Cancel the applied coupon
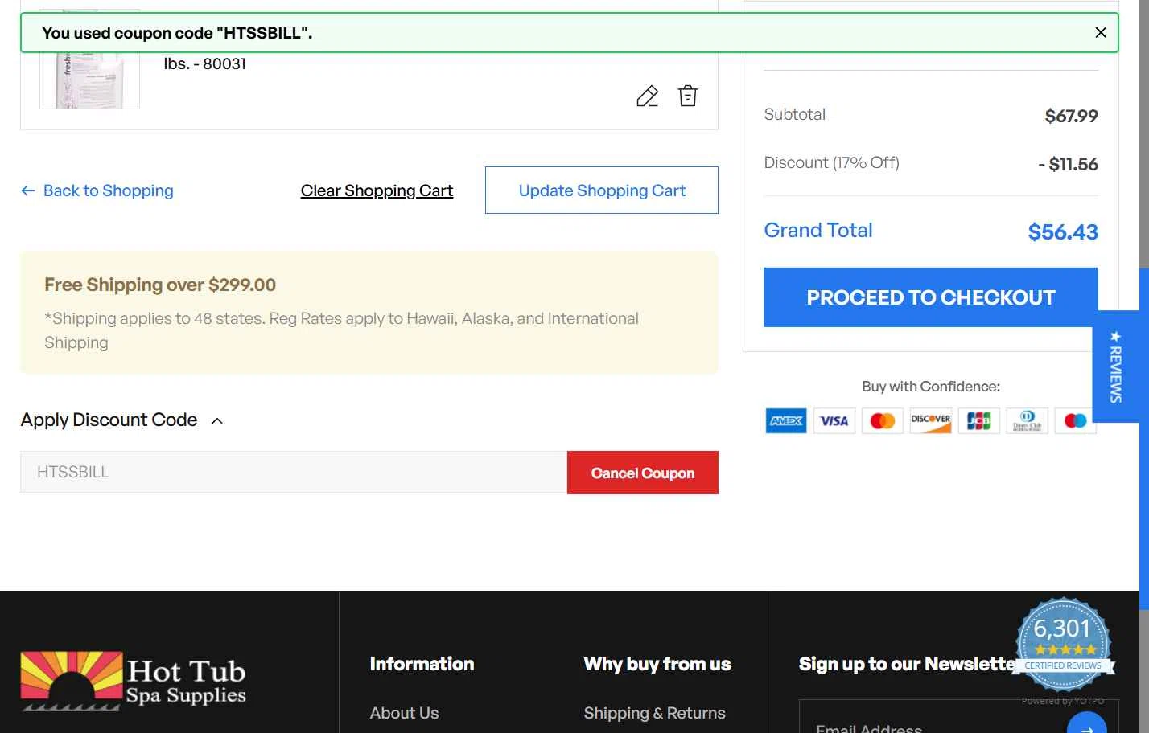This screenshot has width=1149, height=733. point(643,473)
